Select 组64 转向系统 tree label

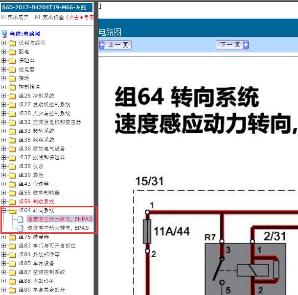pyautogui.click(x=36, y=211)
